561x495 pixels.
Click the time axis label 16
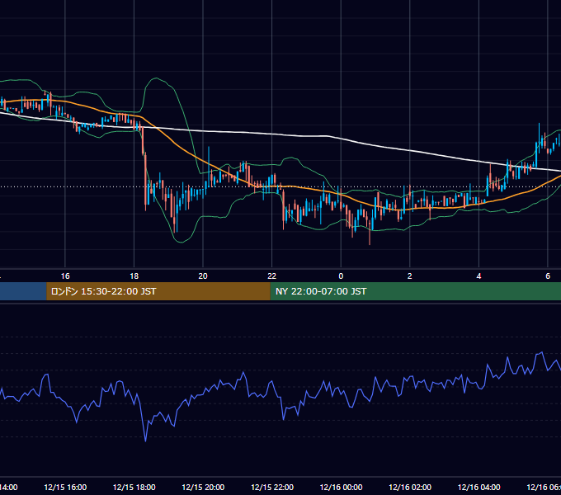[x=65, y=276]
